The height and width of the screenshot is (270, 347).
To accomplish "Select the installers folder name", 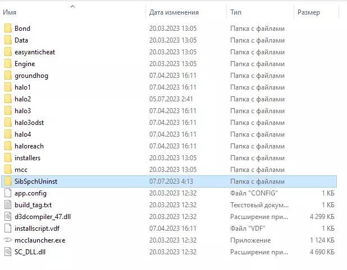I will [x=28, y=158].
